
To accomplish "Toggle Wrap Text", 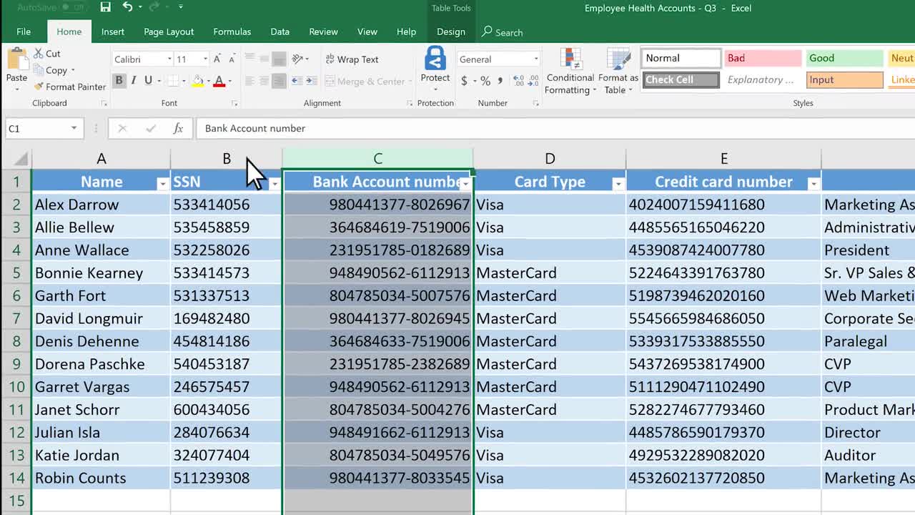I will coord(352,59).
